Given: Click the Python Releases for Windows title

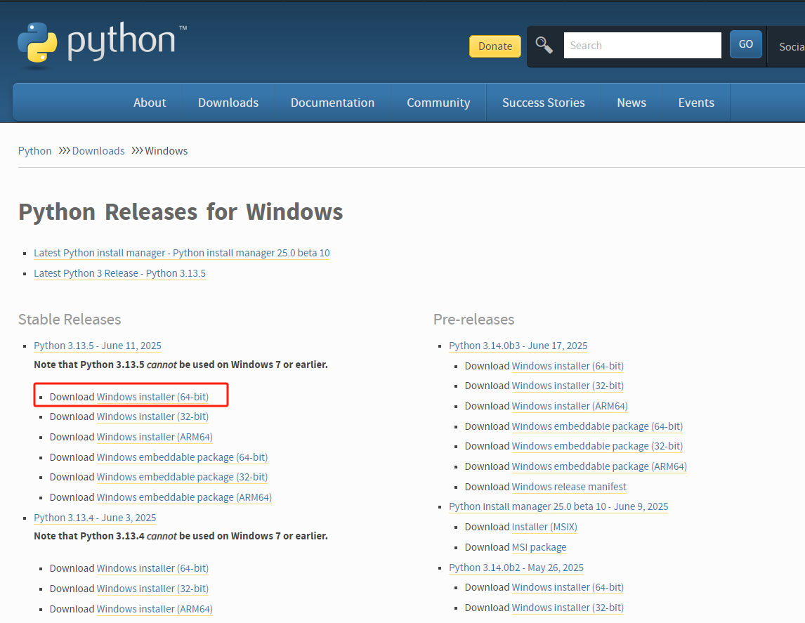Looking at the screenshot, I should click(181, 212).
